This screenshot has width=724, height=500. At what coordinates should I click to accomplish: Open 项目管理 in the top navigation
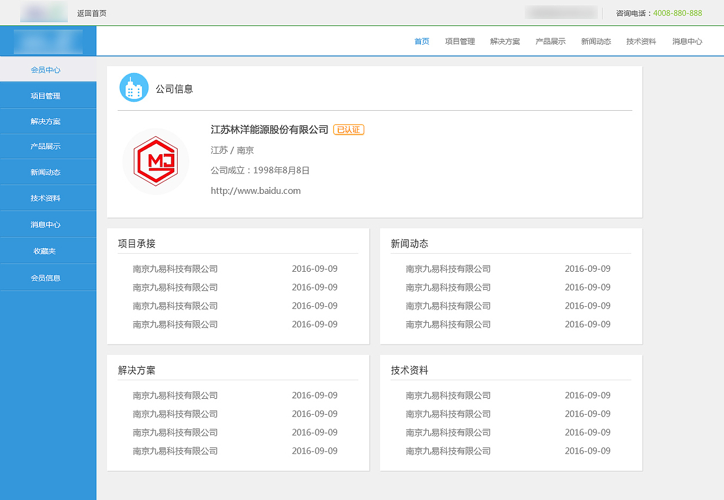click(459, 41)
